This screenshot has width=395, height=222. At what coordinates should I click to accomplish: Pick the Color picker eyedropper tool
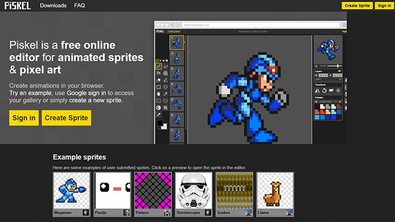coord(159,114)
